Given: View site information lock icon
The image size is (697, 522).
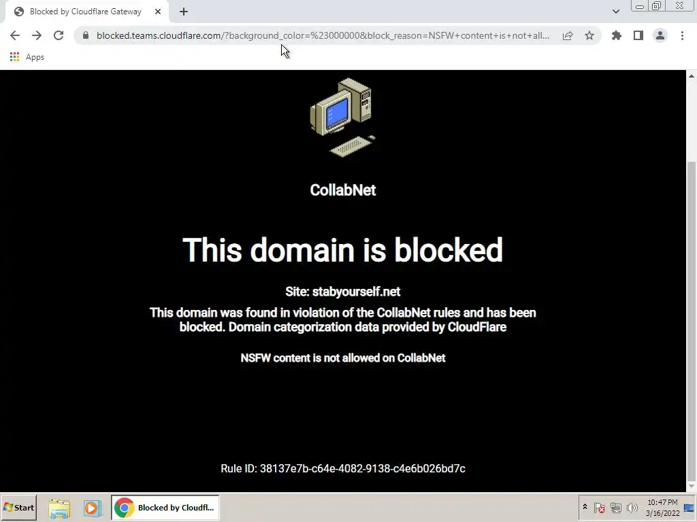Looking at the screenshot, I should tap(86, 35).
